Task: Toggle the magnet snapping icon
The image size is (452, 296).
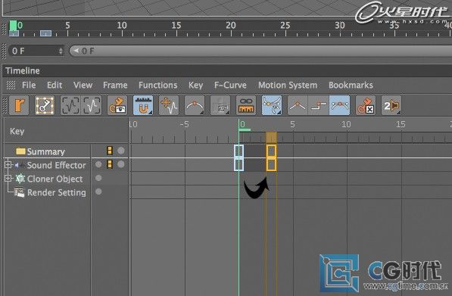Action: [143, 105]
